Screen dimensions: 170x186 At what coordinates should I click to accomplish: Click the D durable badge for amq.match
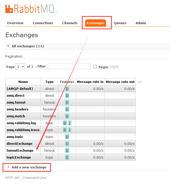[x=67, y=116]
